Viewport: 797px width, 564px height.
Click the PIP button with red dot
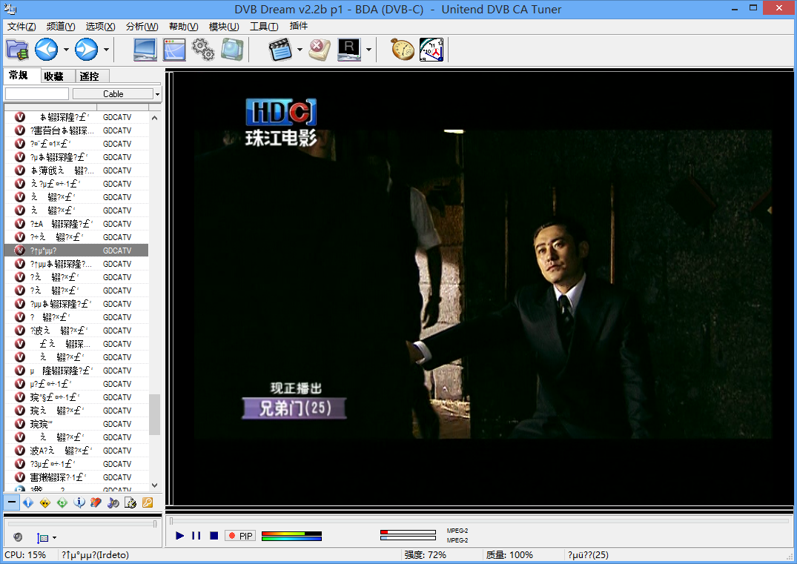[x=240, y=536]
